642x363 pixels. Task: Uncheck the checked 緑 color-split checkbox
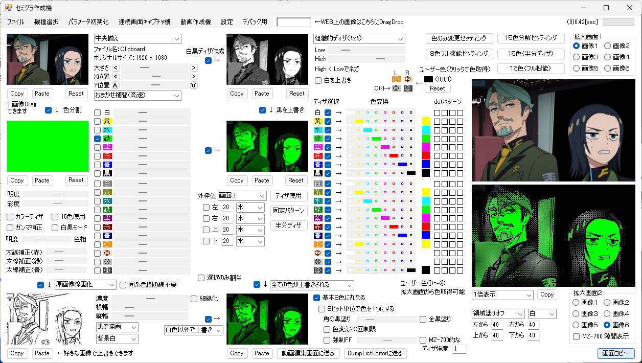point(98,139)
